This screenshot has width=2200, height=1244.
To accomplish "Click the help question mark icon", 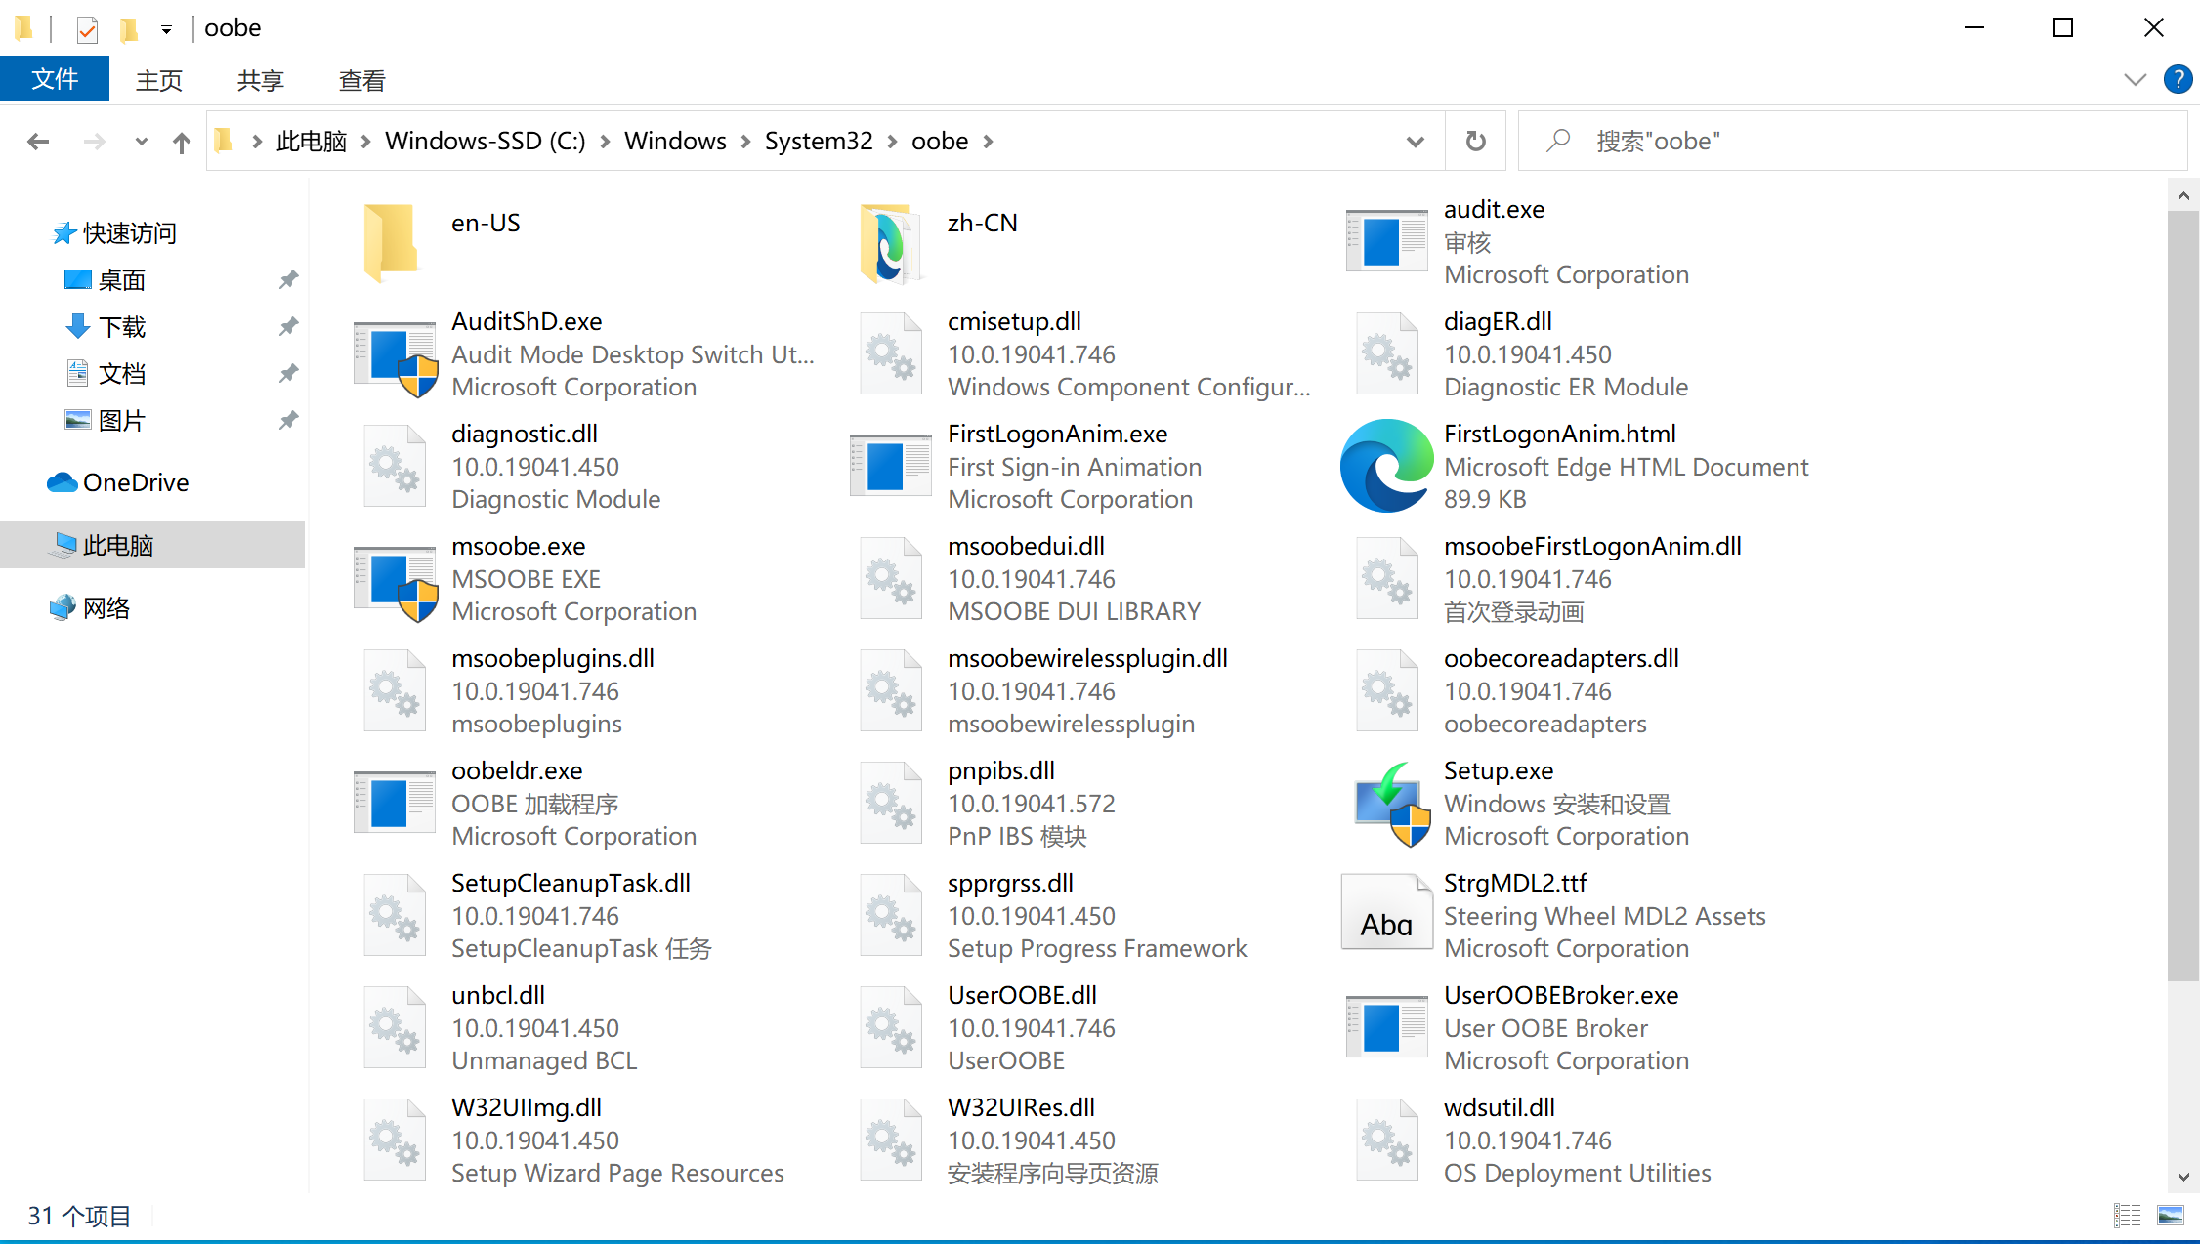I will 2178,80.
